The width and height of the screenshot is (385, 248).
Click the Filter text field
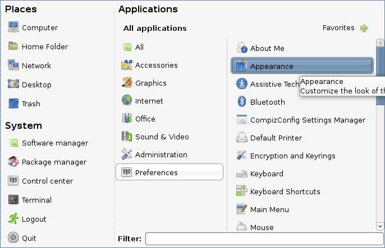click(264, 238)
